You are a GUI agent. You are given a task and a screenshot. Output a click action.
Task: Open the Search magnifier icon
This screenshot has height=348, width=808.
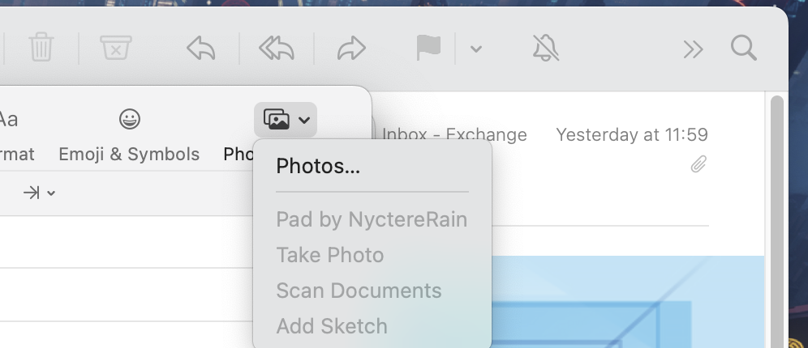[x=743, y=49]
